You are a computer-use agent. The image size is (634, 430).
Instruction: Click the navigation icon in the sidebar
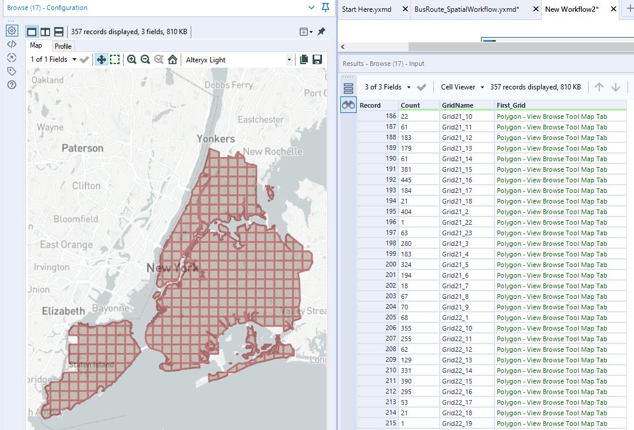12,58
